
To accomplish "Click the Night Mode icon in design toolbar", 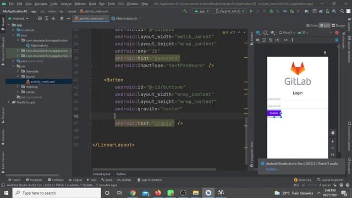I will point(273,33).
